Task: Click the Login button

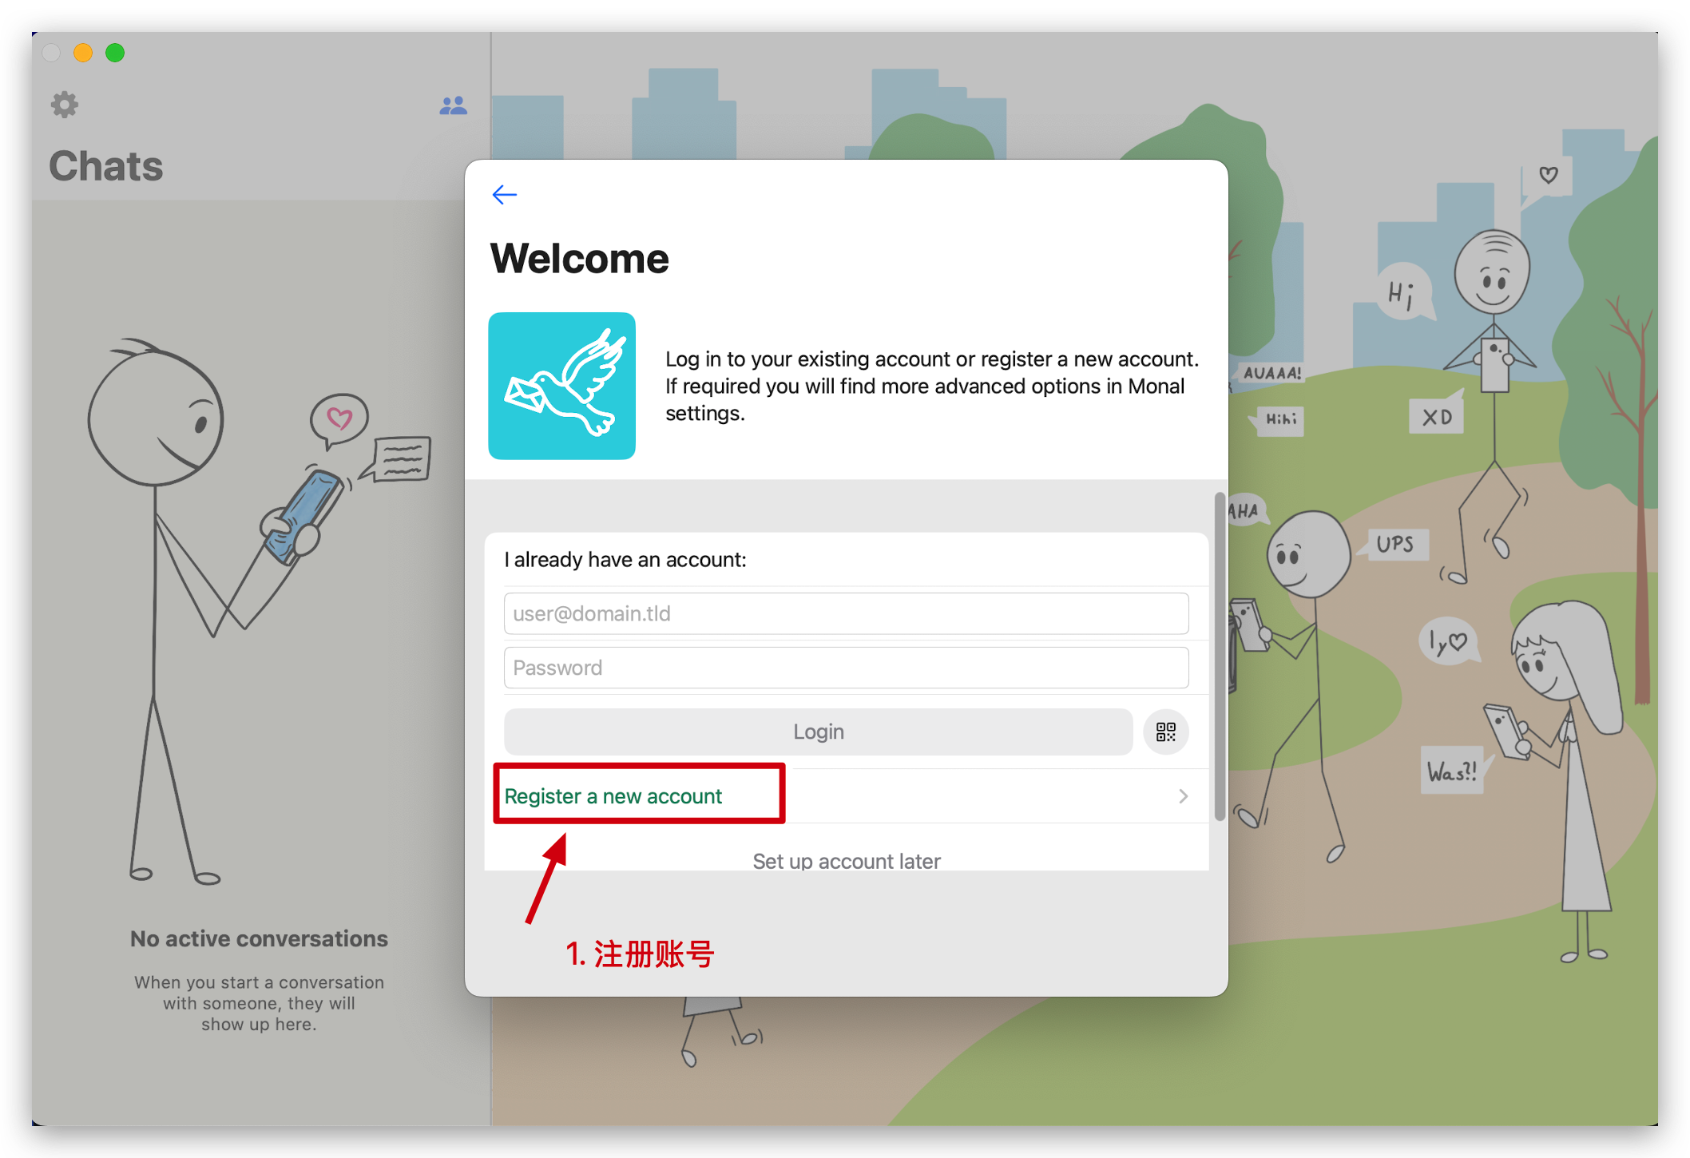Action: pyautogui.click(x=818, y=732)
